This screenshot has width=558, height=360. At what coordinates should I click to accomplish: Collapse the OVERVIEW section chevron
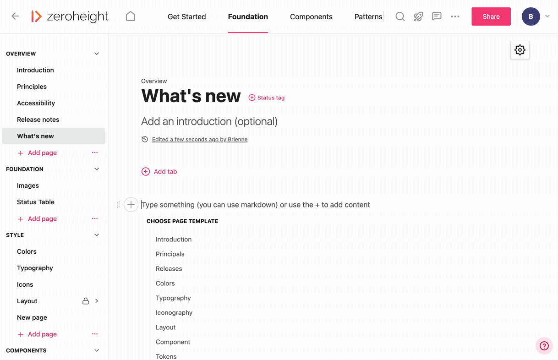(x=97, y=54)
